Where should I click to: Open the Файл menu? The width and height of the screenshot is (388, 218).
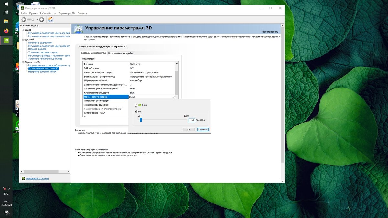point(23,13)
